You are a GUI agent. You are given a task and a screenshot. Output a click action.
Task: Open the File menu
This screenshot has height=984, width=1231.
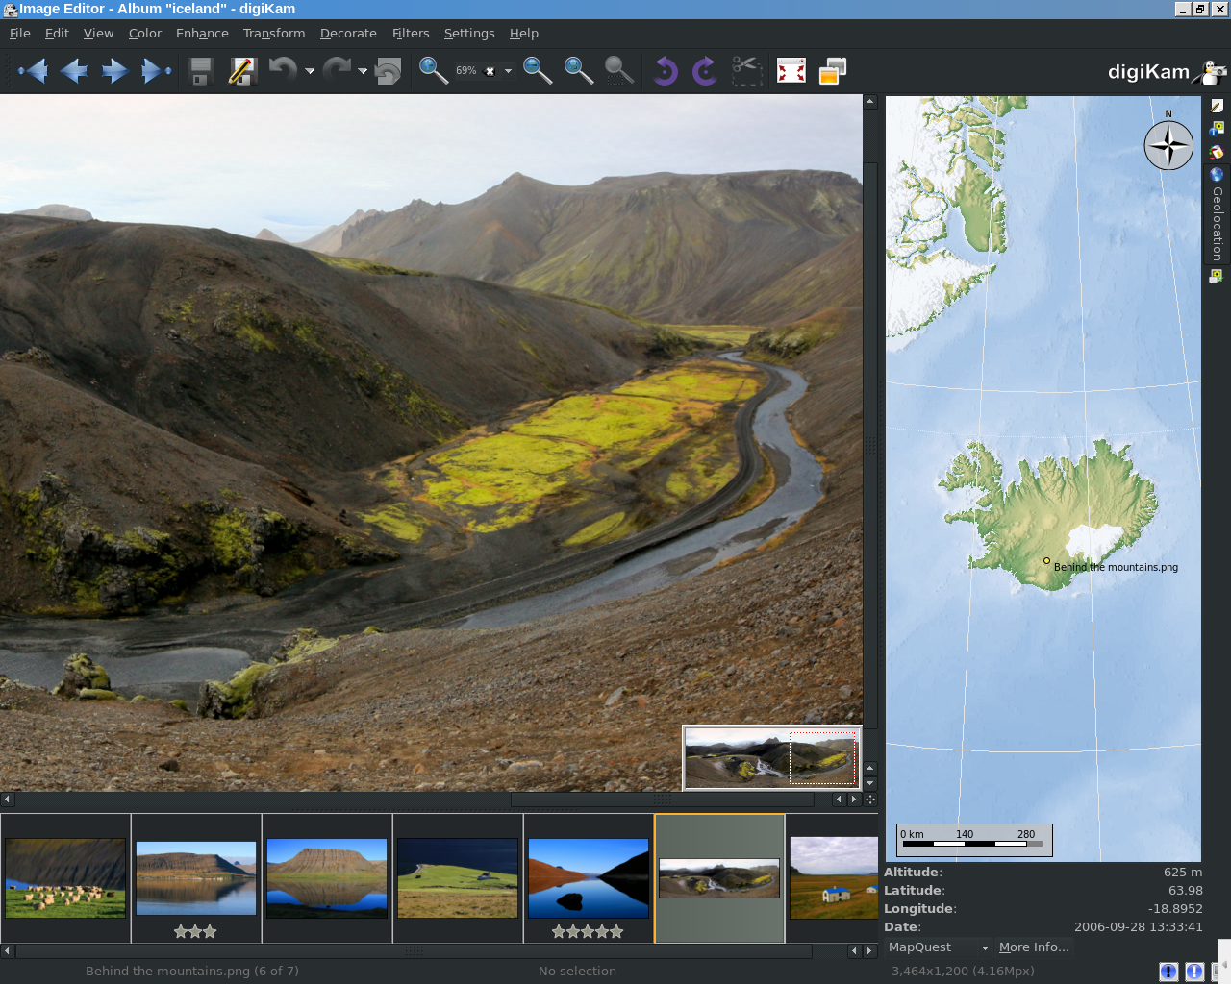[x=20, y=33]
